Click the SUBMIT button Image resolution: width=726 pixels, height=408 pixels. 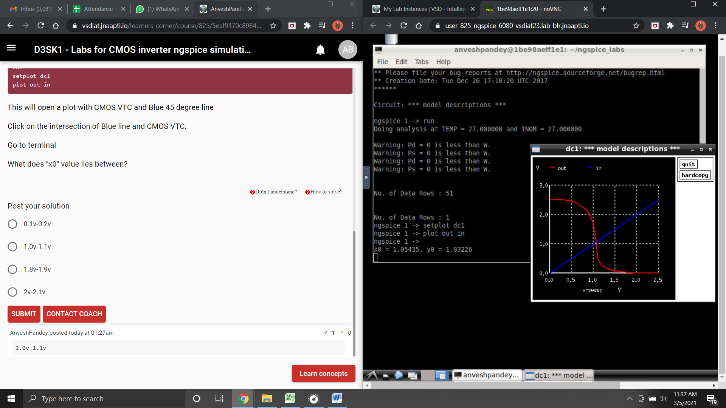pos(23,314)
